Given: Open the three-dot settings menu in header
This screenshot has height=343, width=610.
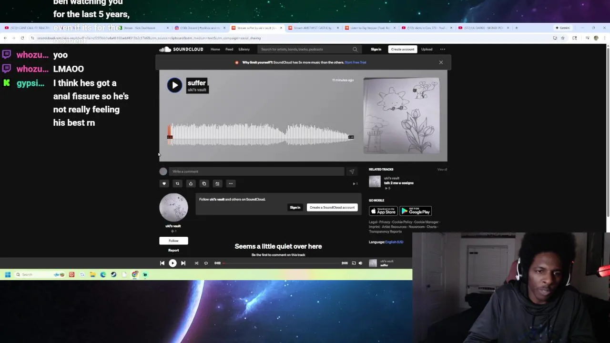Looking at the screenshot, I should [x=443, y=49].
